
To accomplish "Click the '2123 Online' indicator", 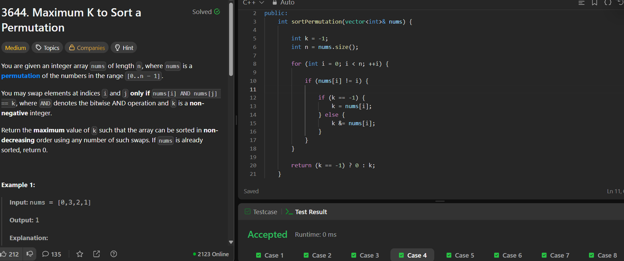I will point(211,254).
